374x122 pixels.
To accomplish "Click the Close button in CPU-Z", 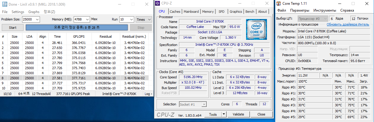I will (x=261, y=114).
